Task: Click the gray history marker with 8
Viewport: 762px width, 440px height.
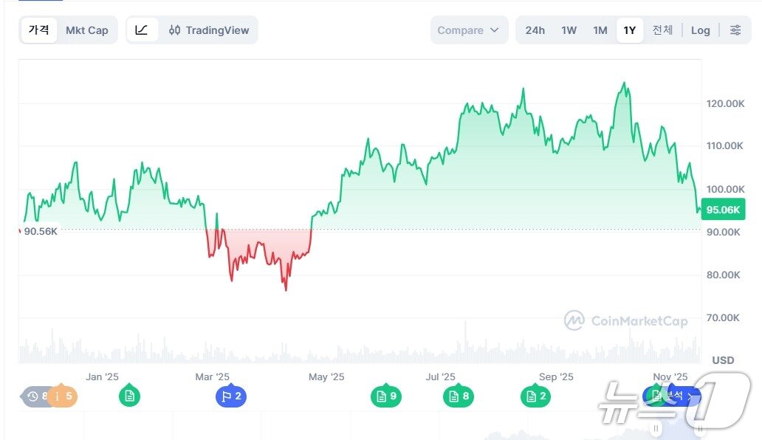Action: tap(35, 396)
